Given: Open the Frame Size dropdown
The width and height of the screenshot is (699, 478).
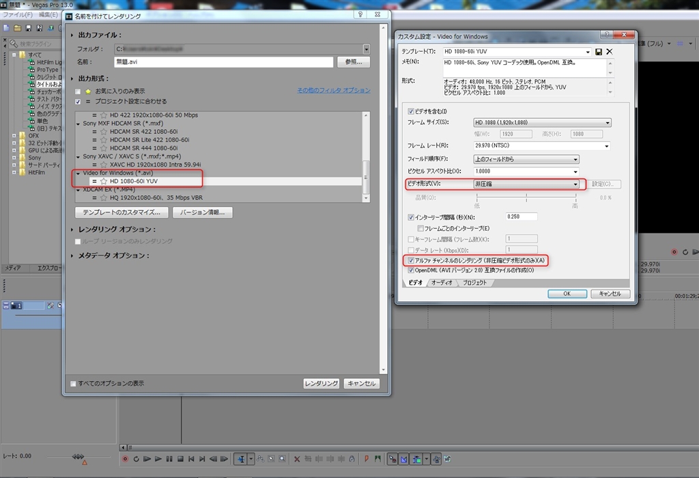Looking at the screenshot, I should [608, 123].
